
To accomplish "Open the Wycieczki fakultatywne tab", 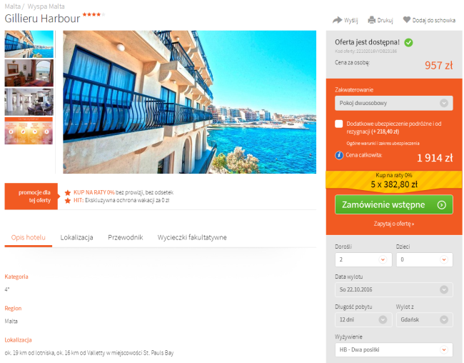I will (x=192, y=237).
